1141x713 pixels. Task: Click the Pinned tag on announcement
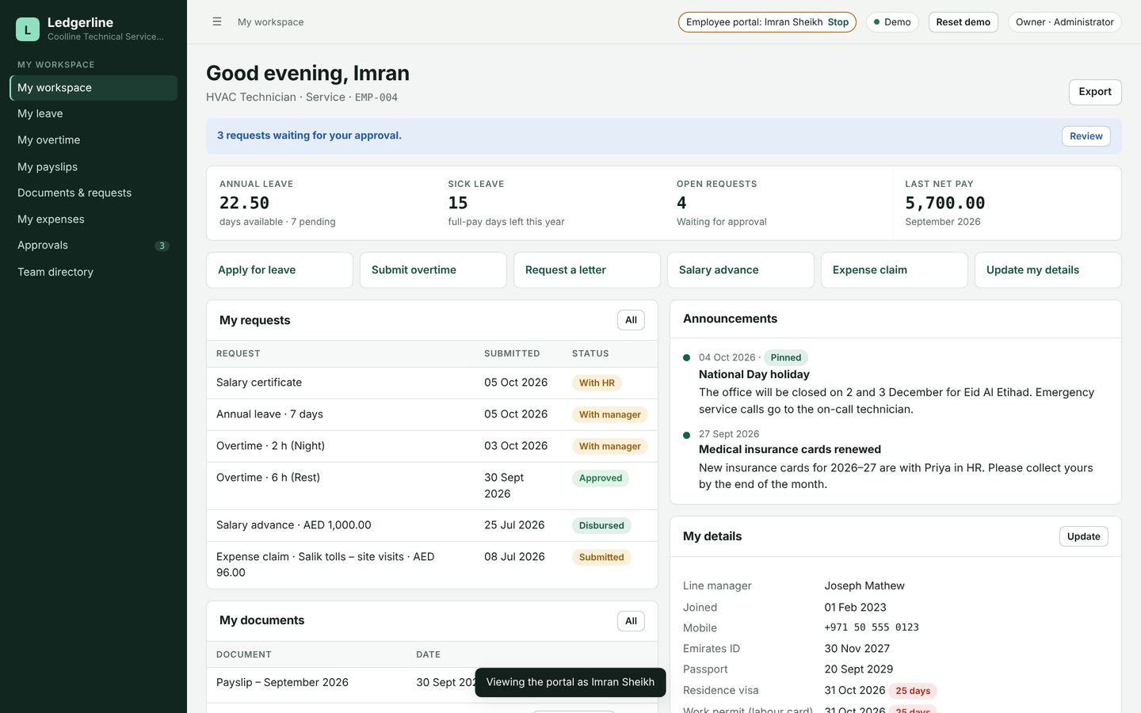(786, 358)
